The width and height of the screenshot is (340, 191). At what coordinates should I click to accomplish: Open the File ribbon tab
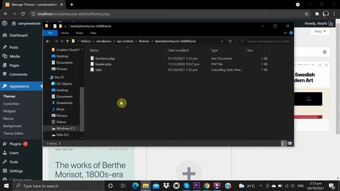click(x=50, y=33)
